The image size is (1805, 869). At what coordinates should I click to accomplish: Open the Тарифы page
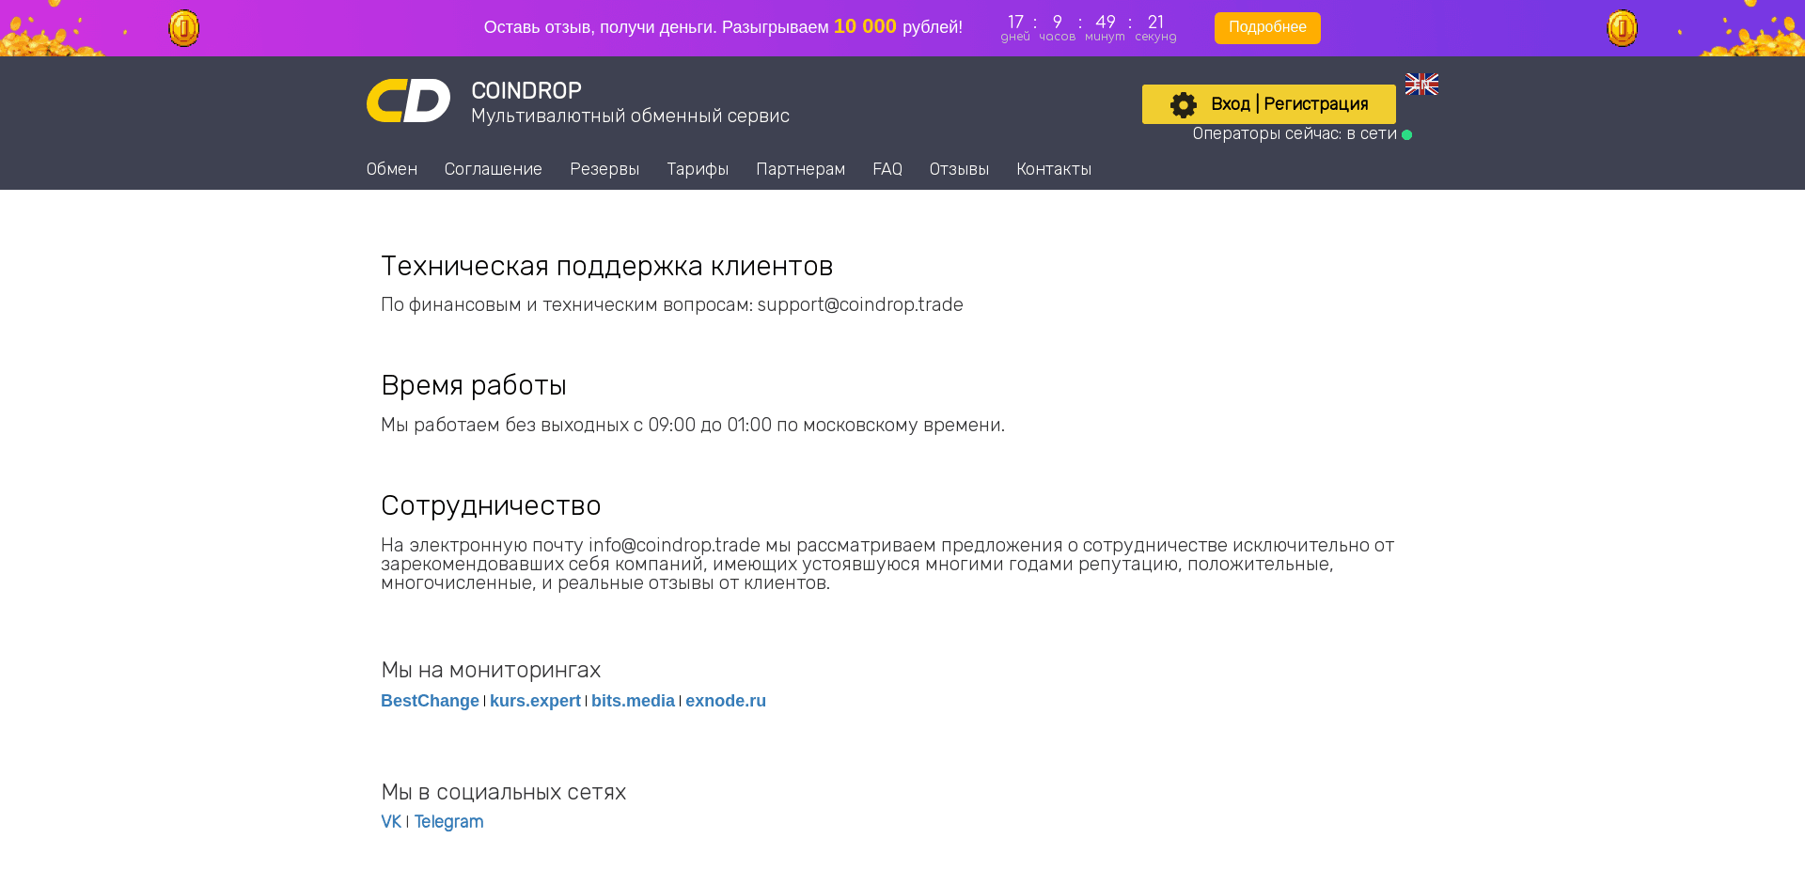697,169
